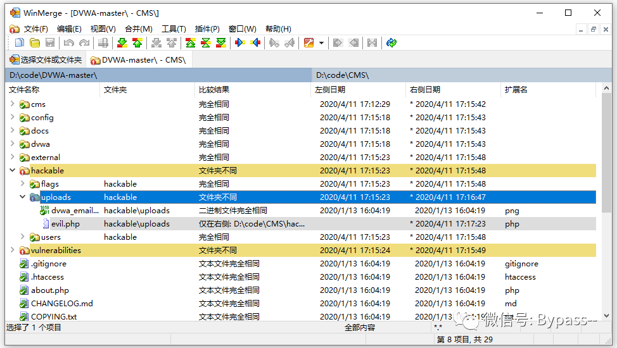Click the greyed icon just right of Redo

[103, 42]
